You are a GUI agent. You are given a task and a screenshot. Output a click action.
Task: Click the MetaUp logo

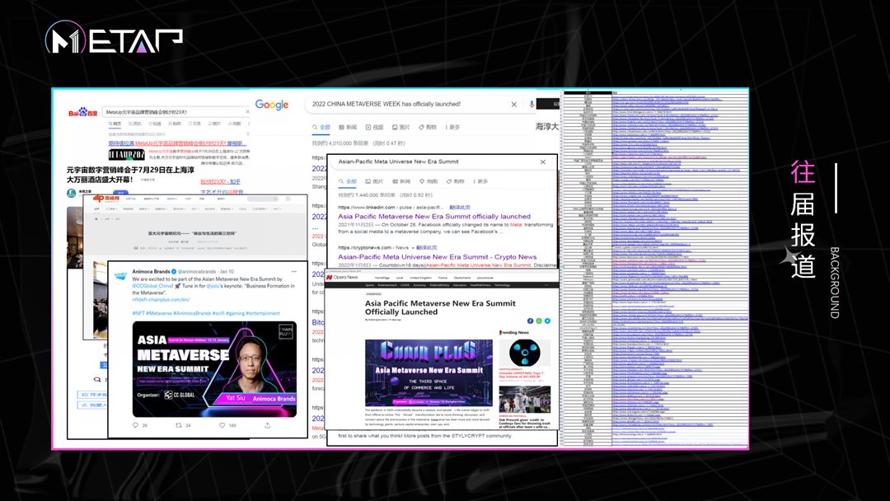click(114, 37)
